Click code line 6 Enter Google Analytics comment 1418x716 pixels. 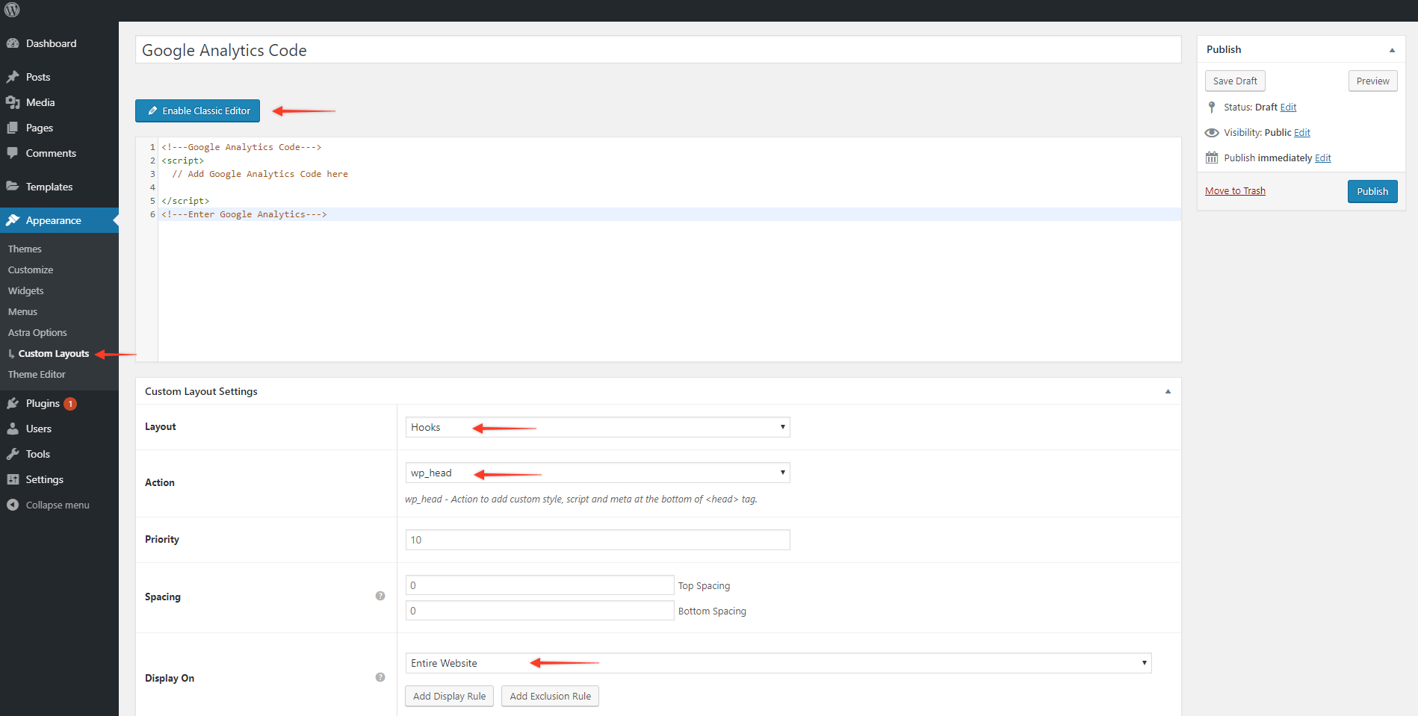[x=244, y=214]
